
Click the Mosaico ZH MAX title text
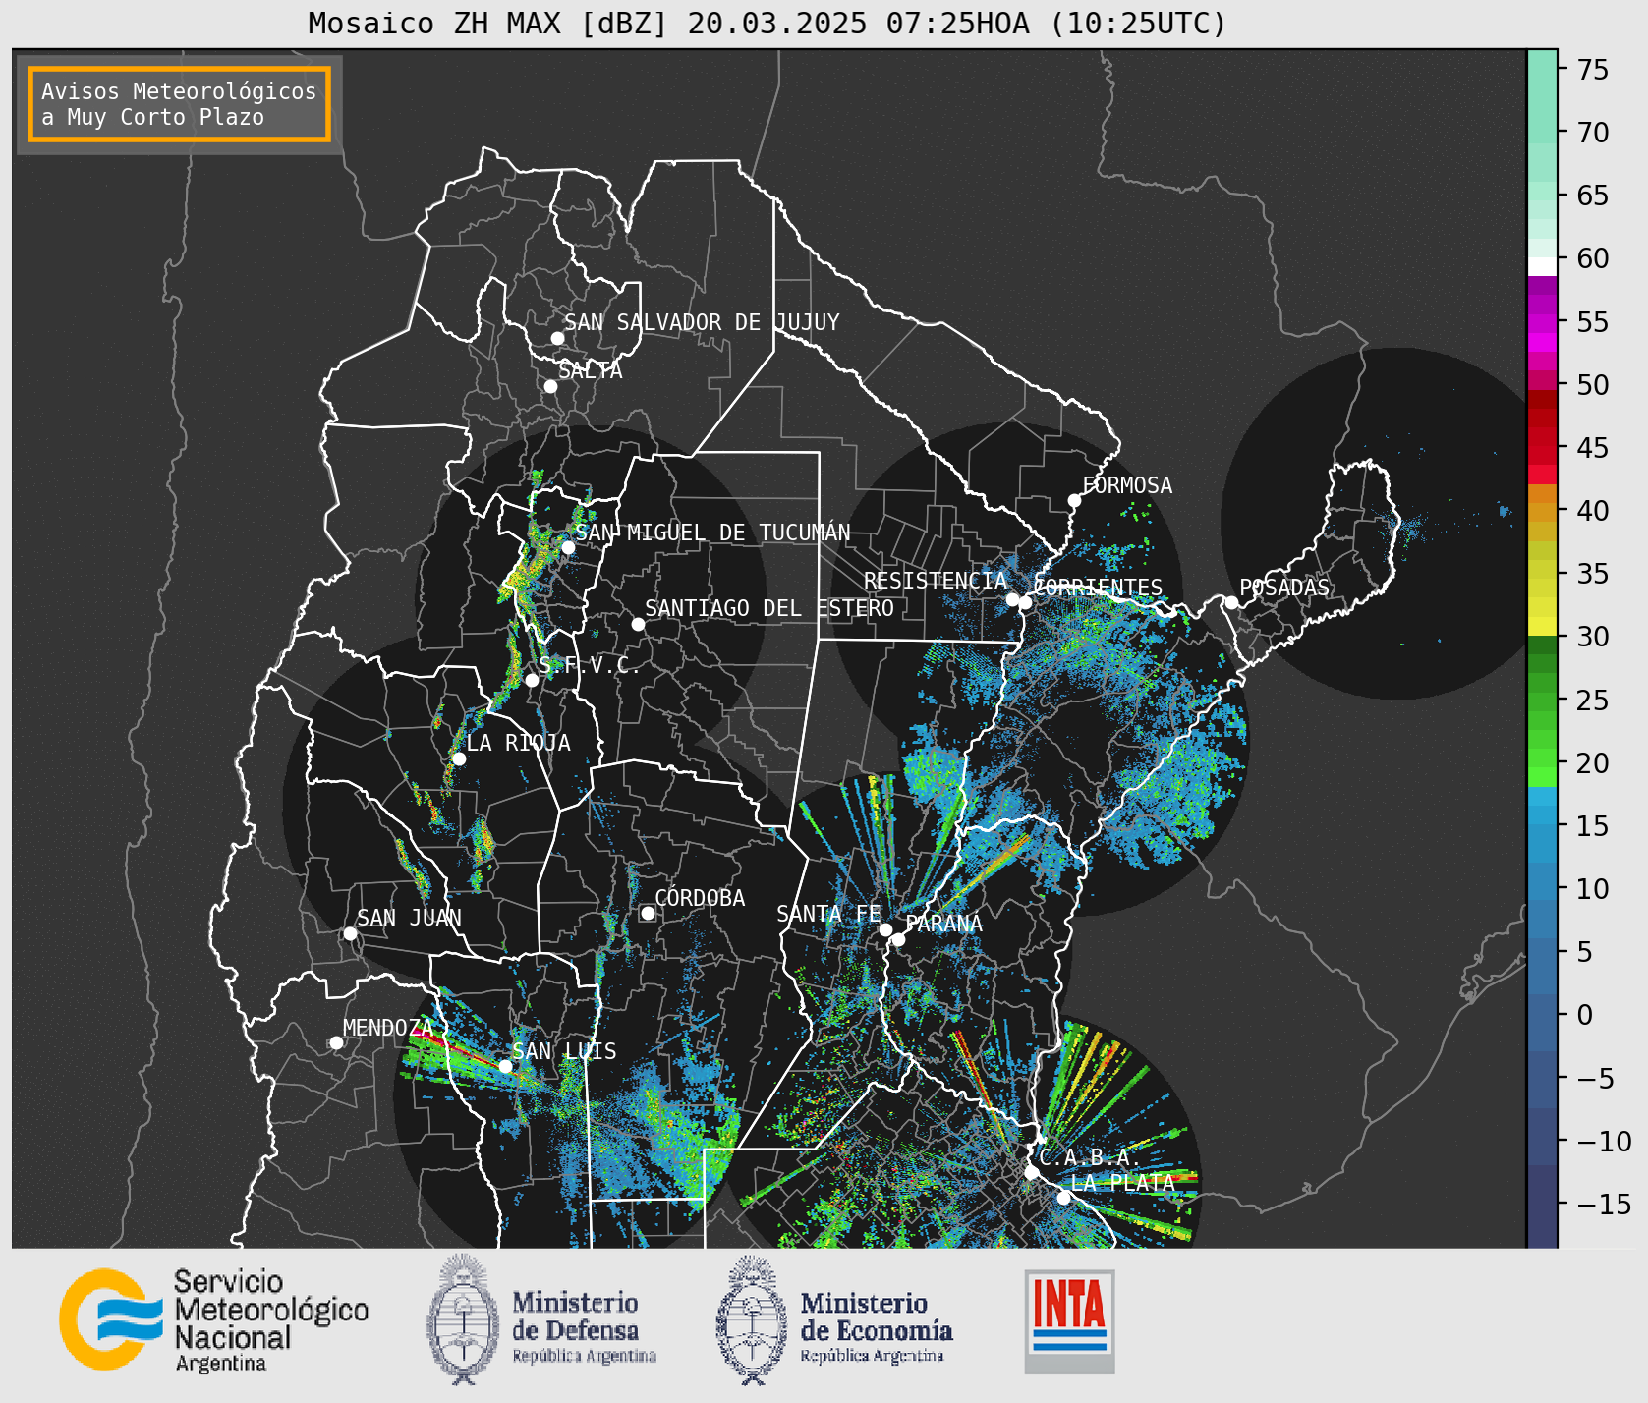[x=767, y=23]
